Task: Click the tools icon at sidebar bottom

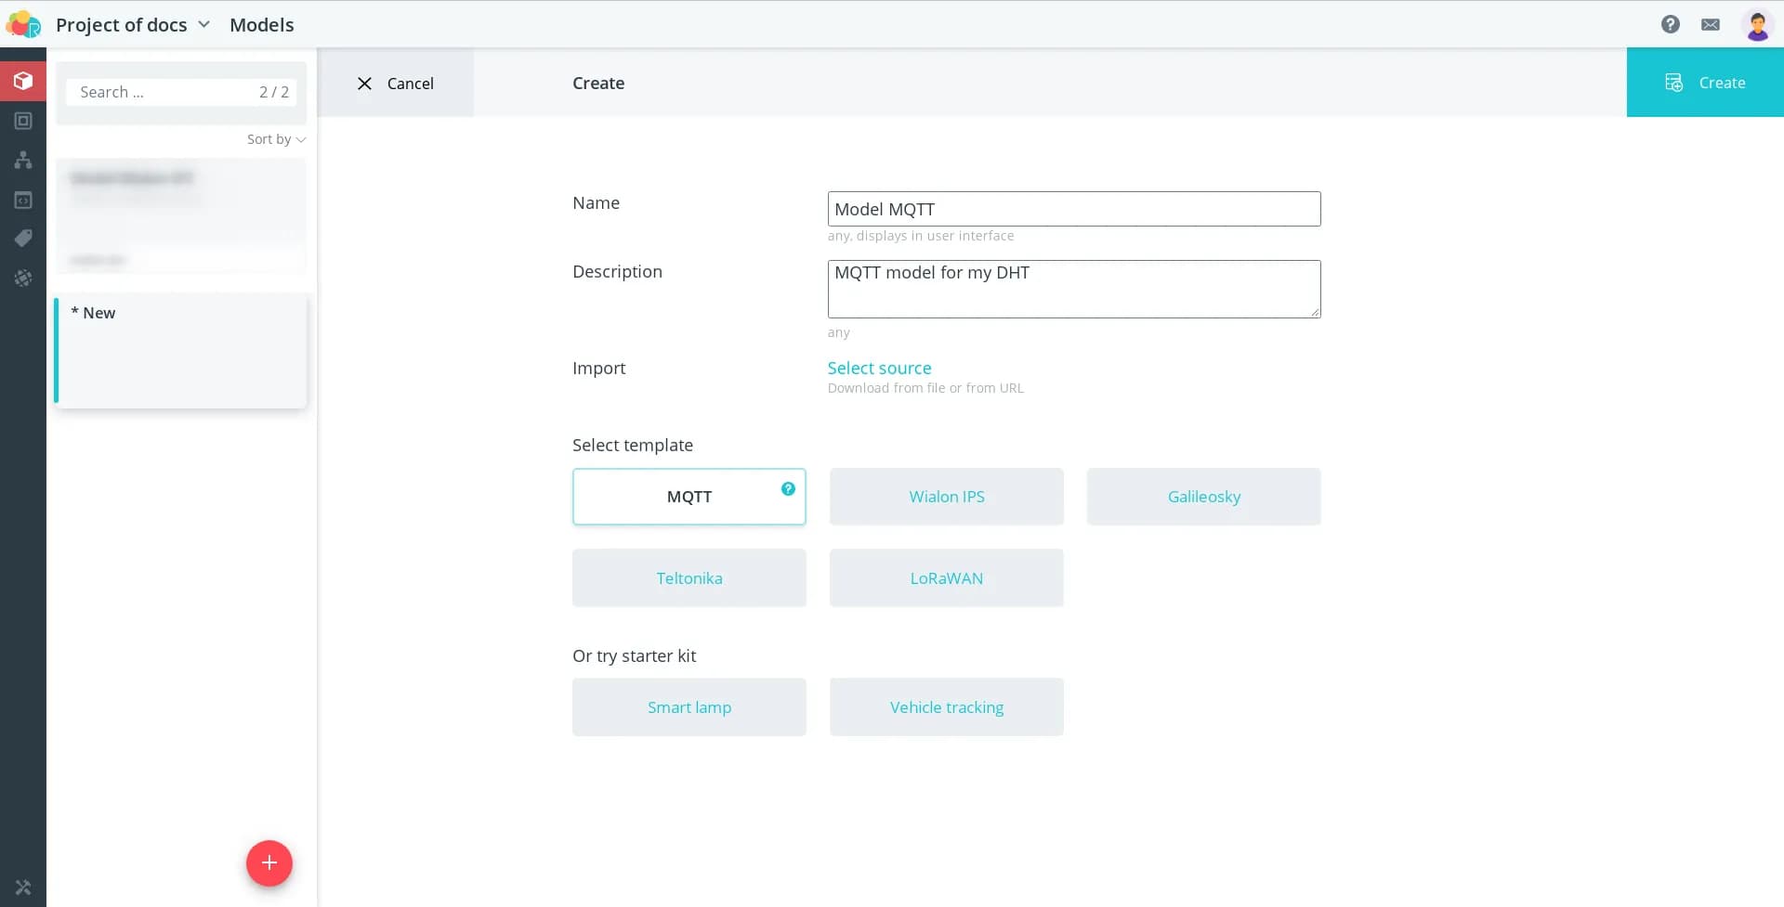Action: (23, 887)
